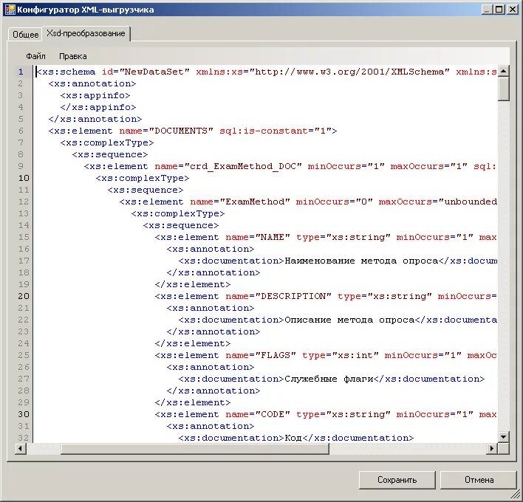Click the opening xs:annotation tag on line 2
Screen dimensions: 523x502
tap(92, 83)
